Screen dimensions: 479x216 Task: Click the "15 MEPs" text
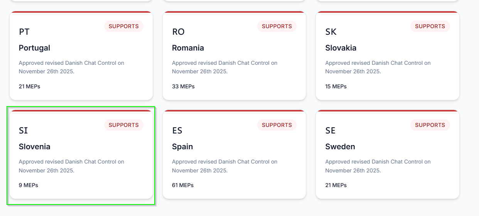(x=336, y=86)
